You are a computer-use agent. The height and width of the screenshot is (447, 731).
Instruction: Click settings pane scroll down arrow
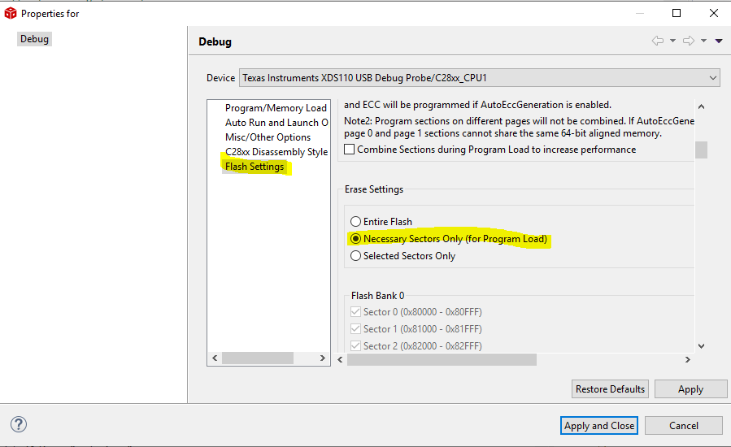point(701,346)
